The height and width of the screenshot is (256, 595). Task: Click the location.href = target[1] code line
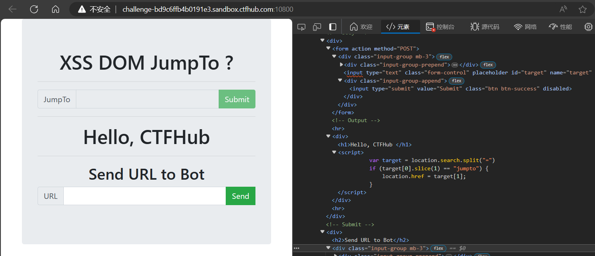424,176
